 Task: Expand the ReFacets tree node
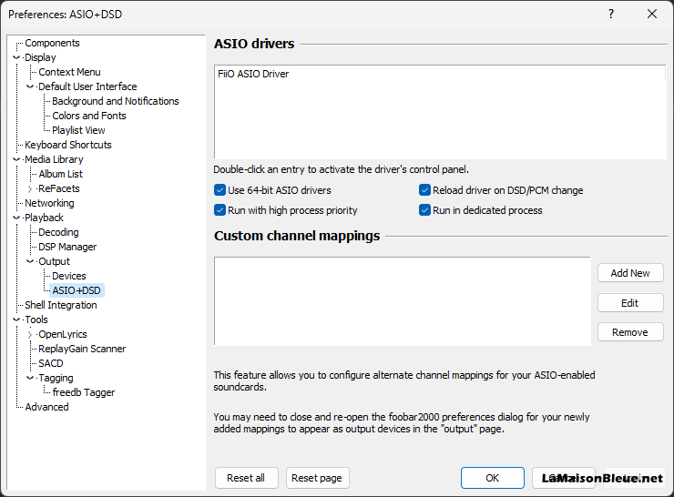pos(30,189)
